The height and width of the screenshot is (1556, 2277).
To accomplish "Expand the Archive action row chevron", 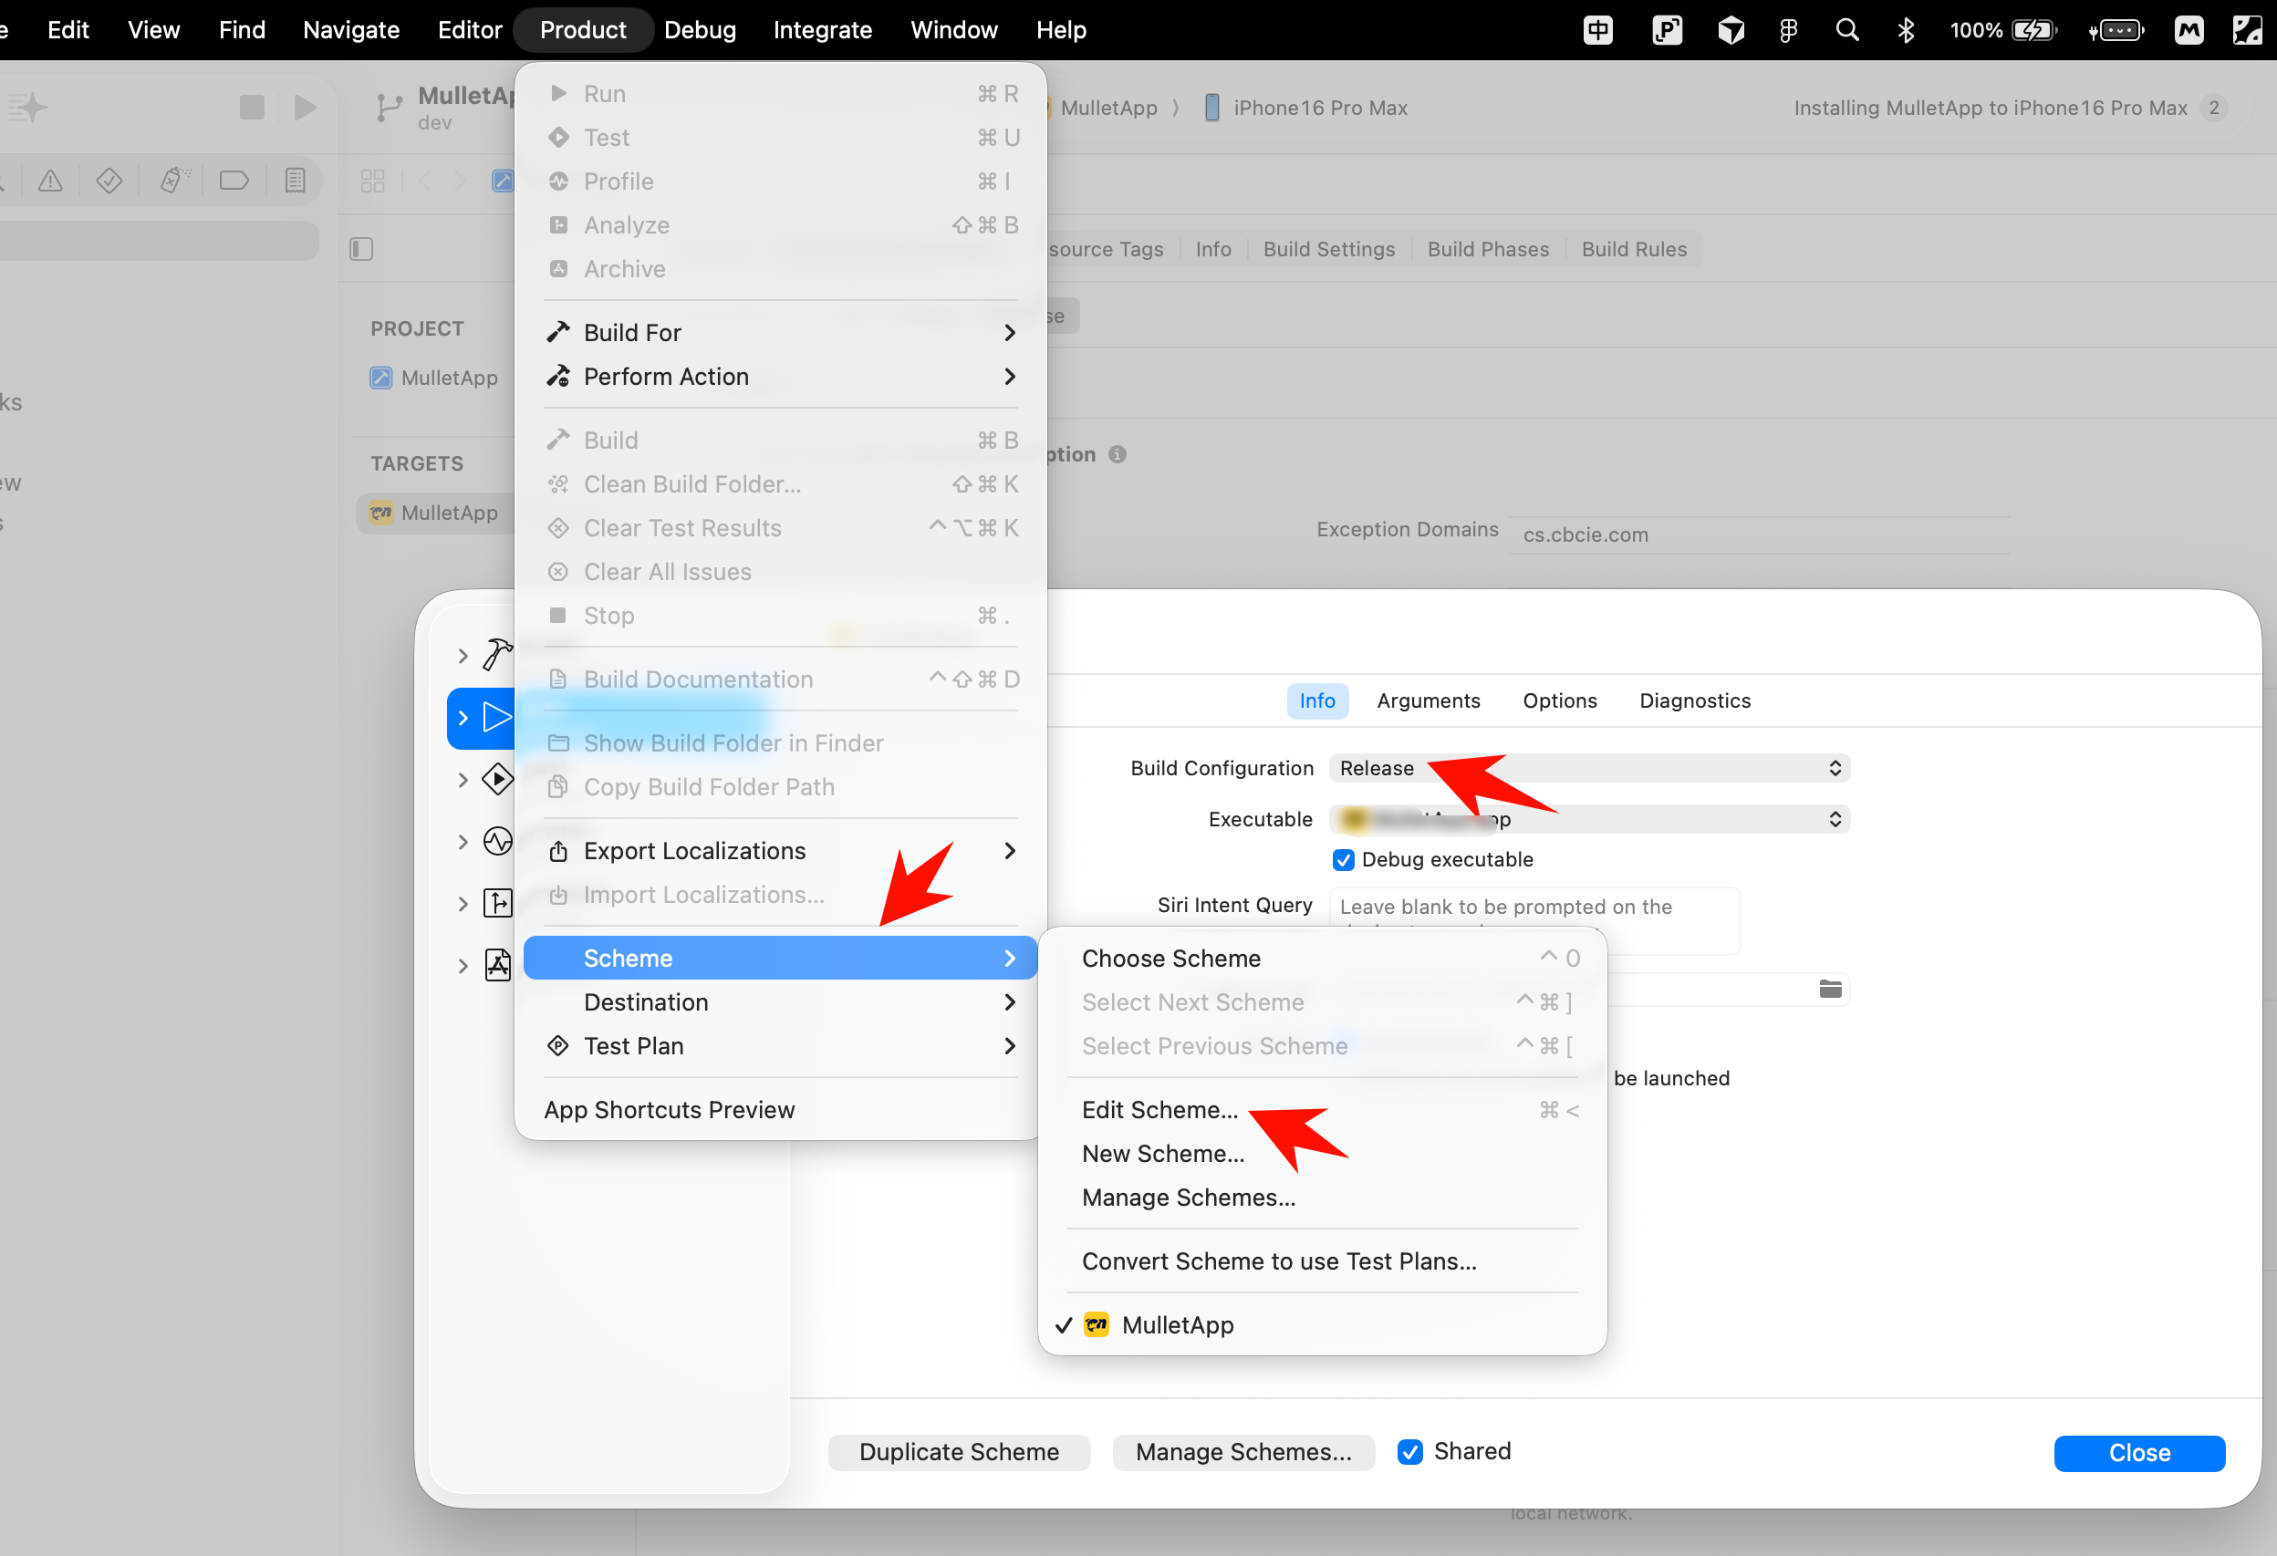I will coord(463,966).
